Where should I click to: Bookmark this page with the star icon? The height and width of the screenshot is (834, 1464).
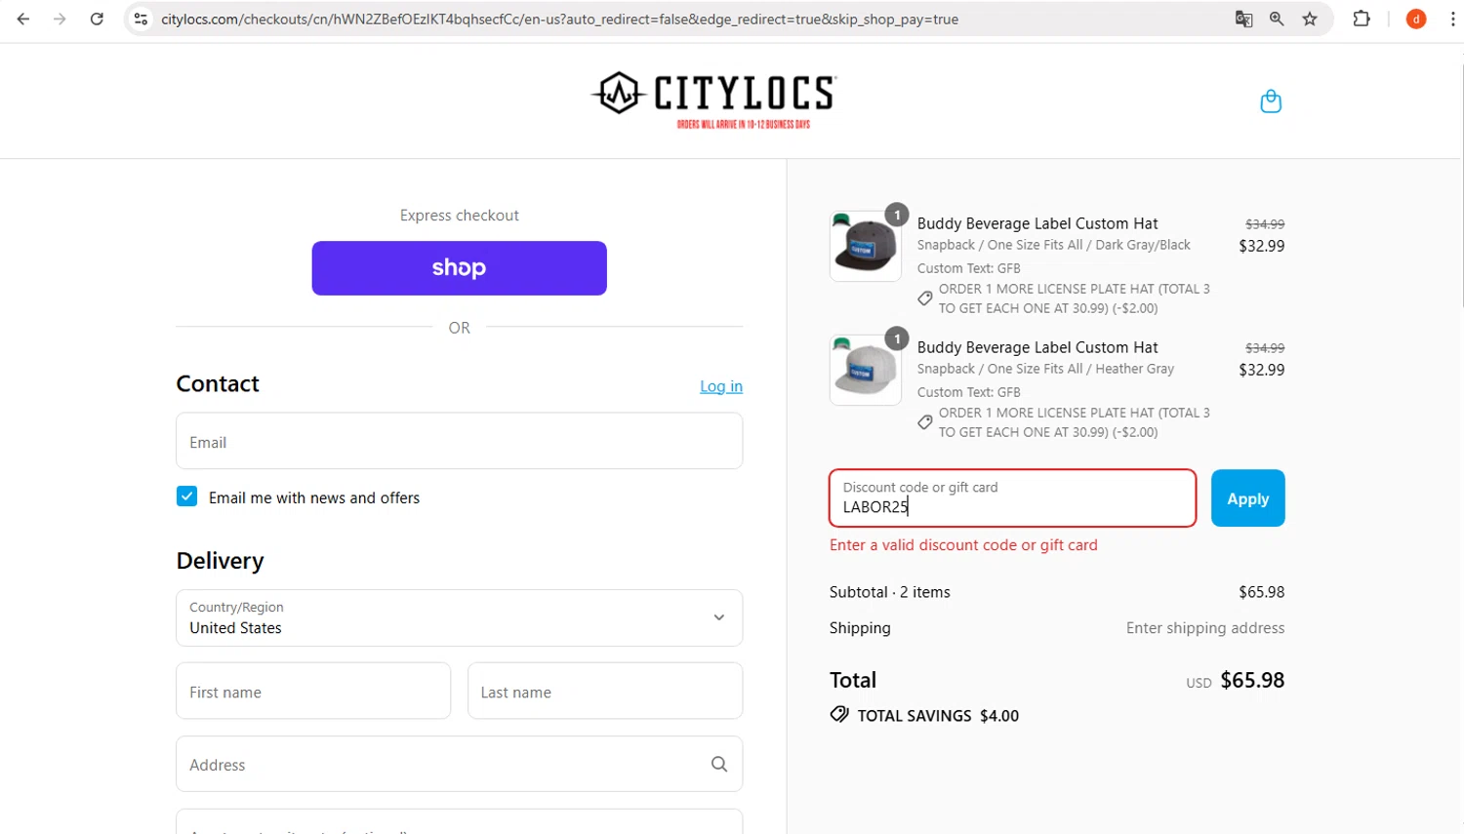[1310, 19]
